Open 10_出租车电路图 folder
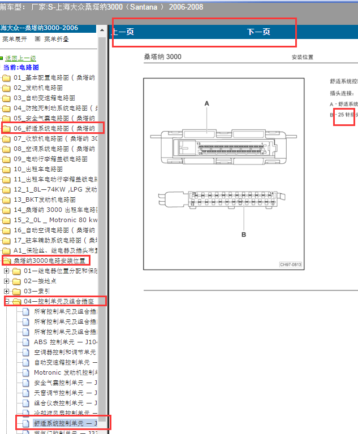Image resolution: width=358 pixels, height=434 pixels. tap(38, 170)
